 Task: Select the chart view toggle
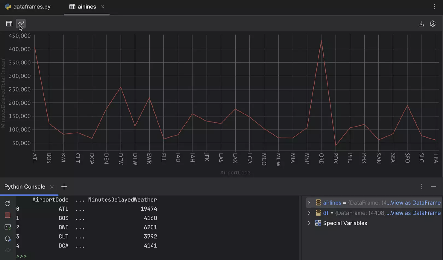click(x=21, y=23)
